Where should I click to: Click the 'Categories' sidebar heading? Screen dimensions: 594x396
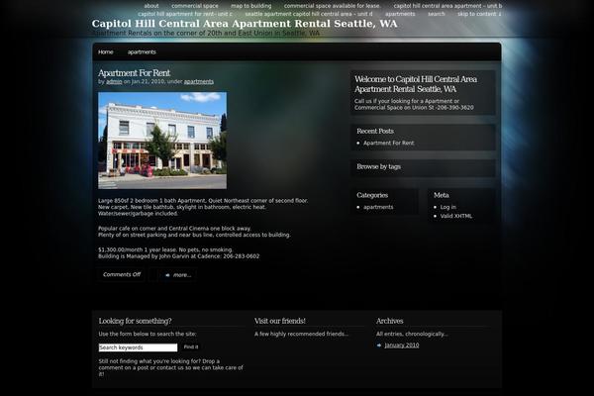coord(372,195)
